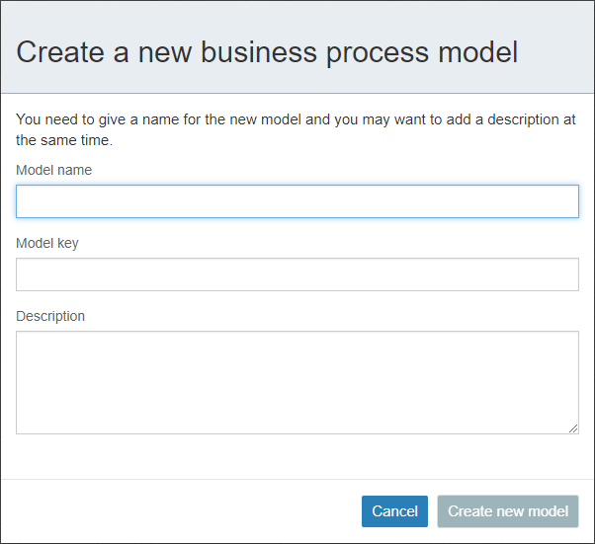Click blank space between Description box and footer
The image size is (595, 544).
297,456
